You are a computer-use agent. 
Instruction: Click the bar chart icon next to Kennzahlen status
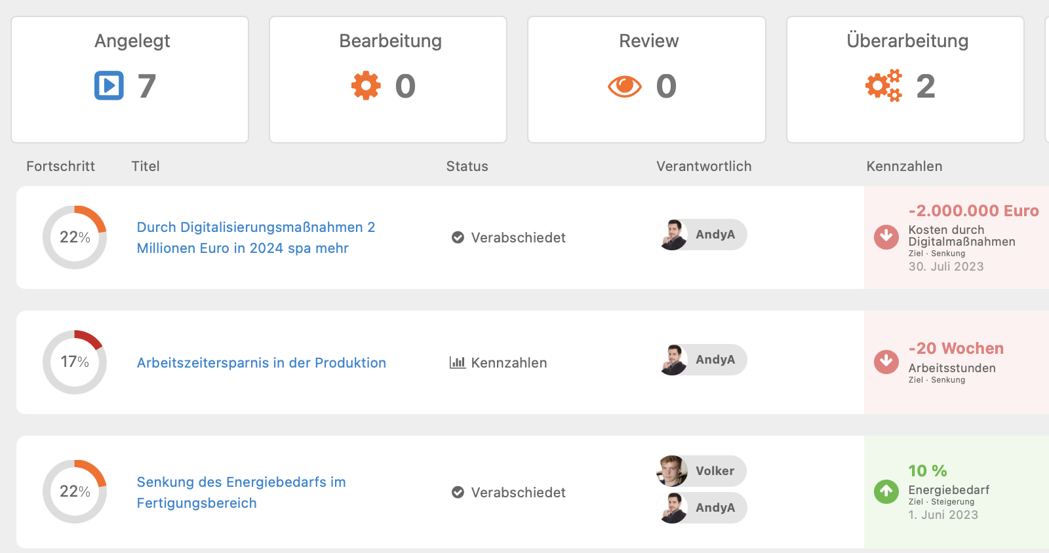(458, 362)
